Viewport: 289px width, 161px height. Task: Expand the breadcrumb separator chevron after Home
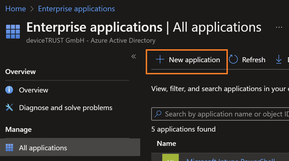tap(31, 9)
